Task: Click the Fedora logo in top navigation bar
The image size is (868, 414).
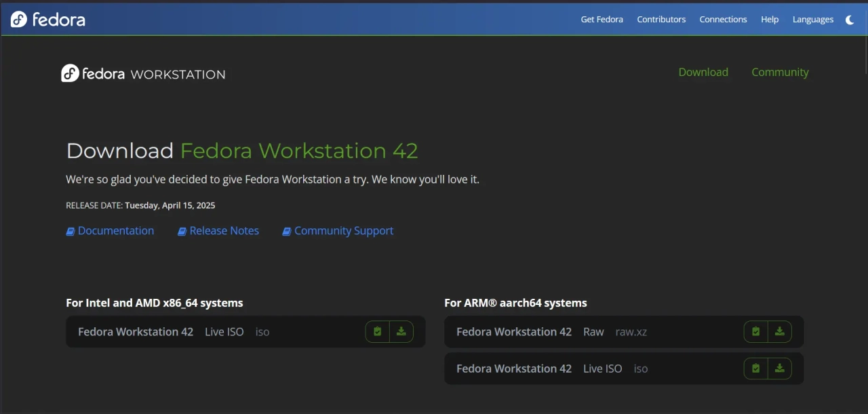Action: tap(48, 19)
